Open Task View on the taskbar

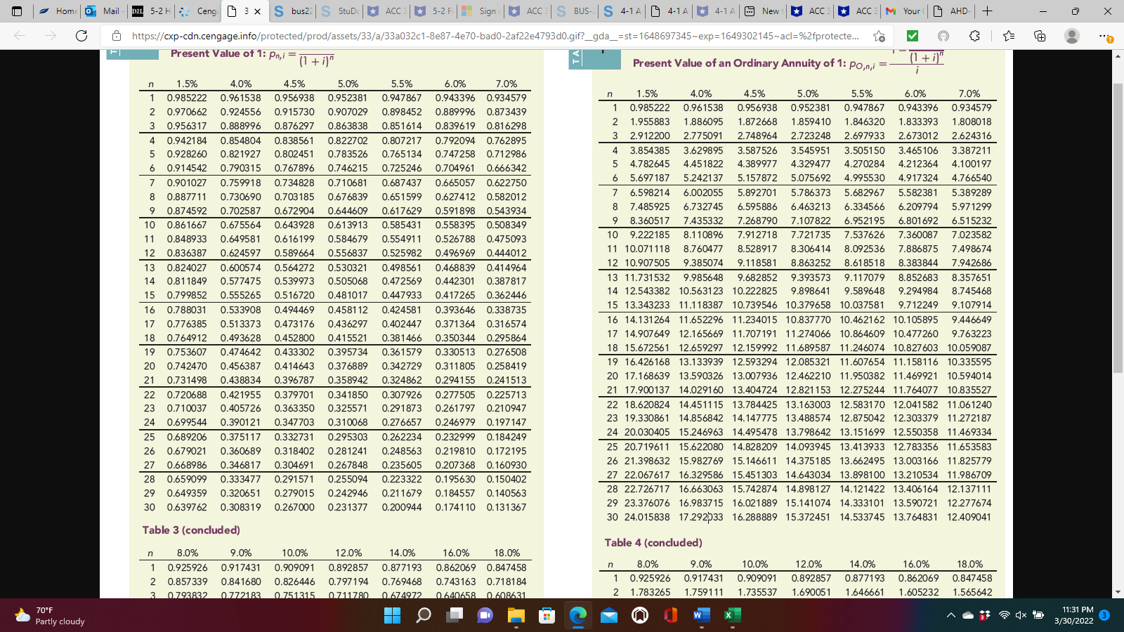click(455, 615)
